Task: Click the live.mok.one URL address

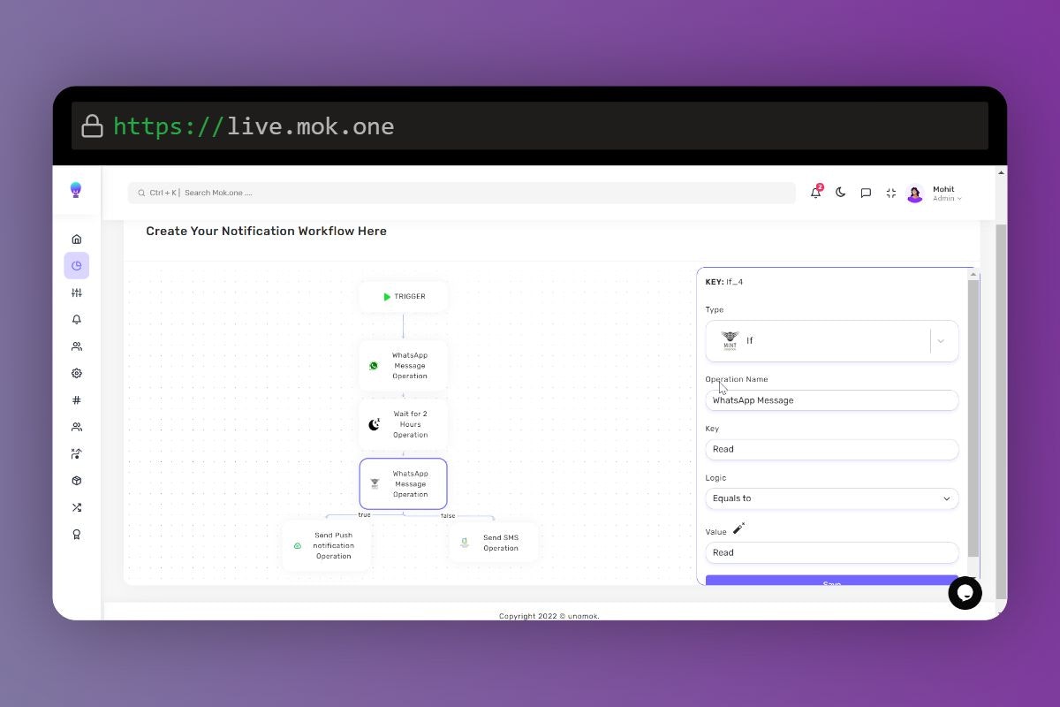Action: [254, 126]
